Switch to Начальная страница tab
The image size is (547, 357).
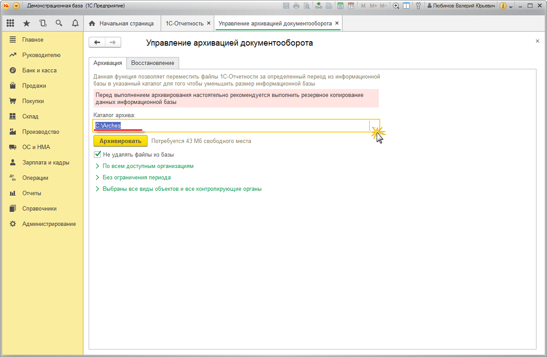click(122, 23)
